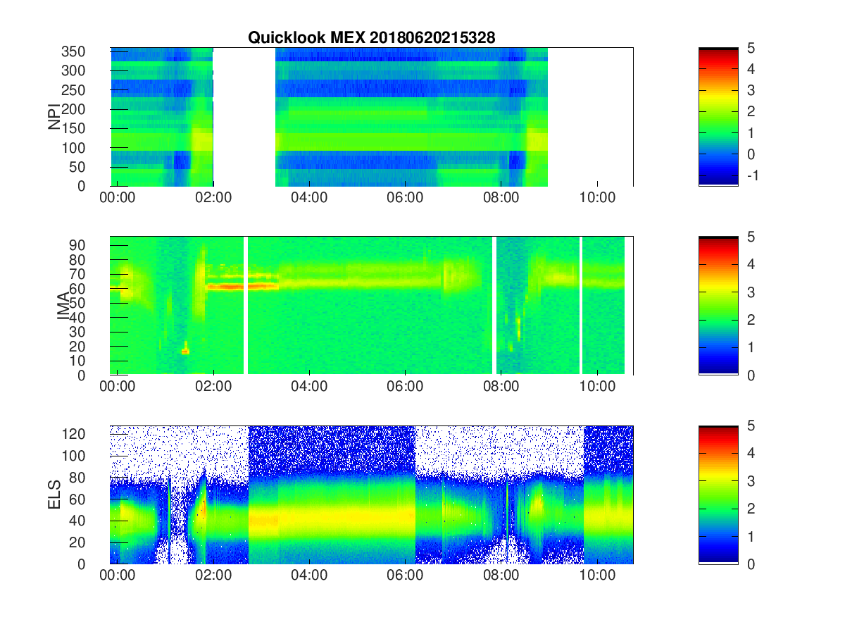Select the ELS y-axis label
Image resolution: width=845 pixels, height=634 pixels.
point(54,495)
